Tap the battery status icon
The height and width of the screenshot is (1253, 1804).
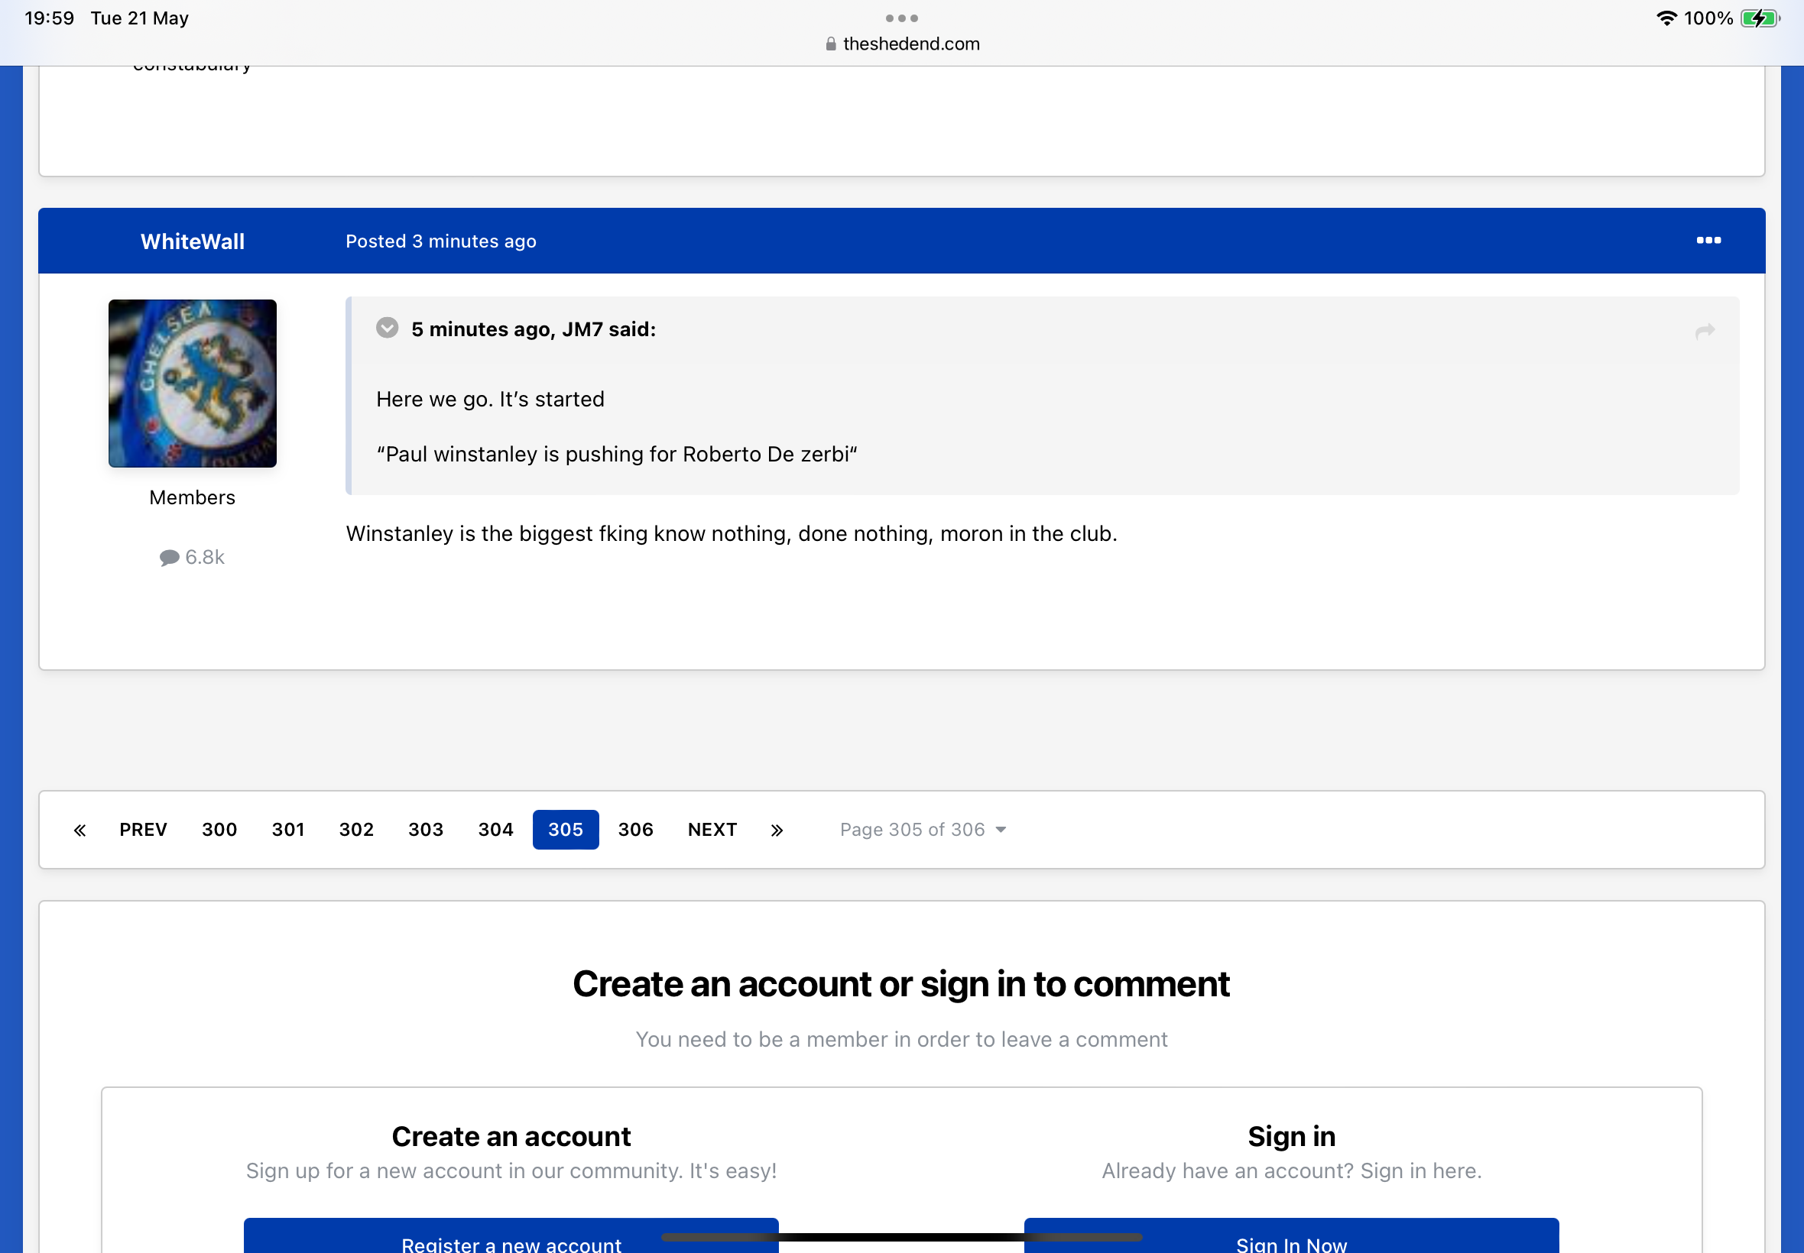(x=1760, y=18)
